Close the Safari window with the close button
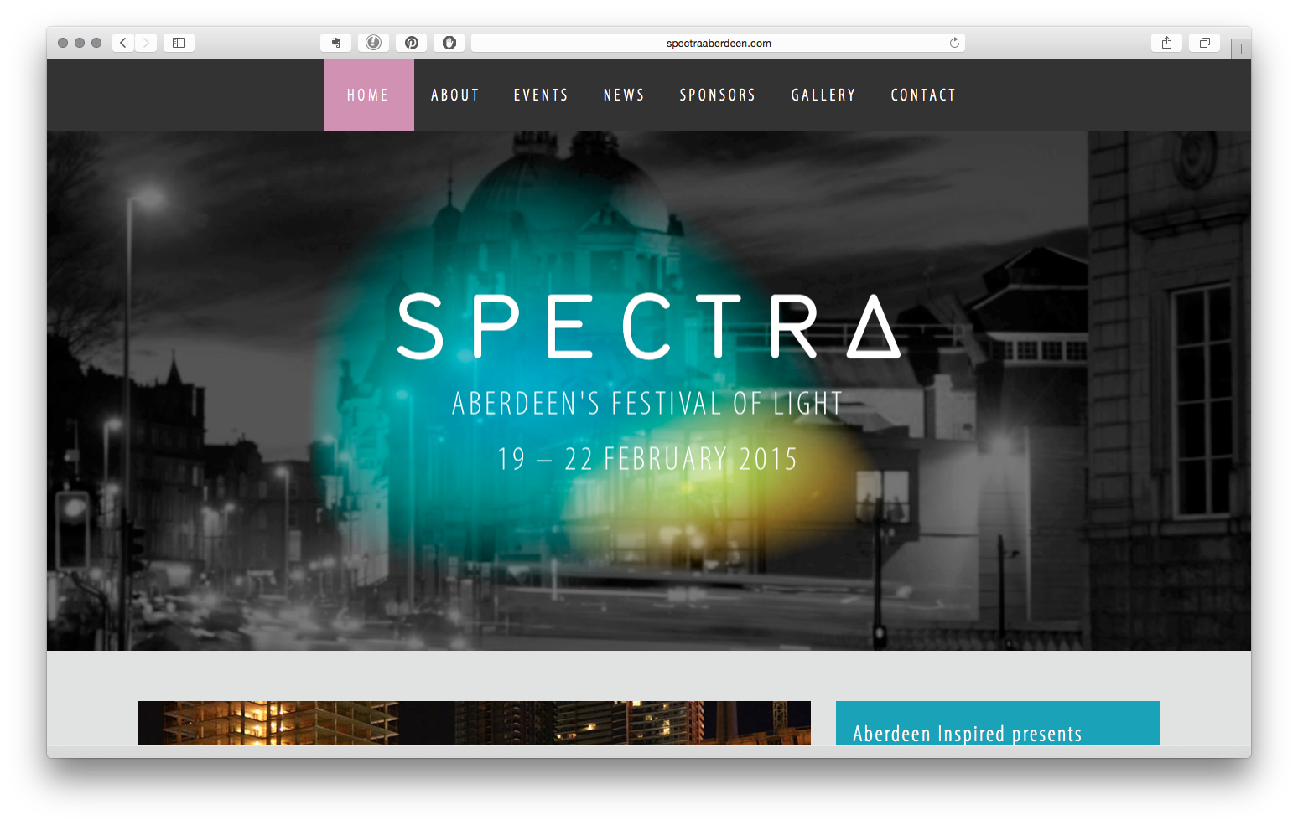The height and width of the screenshot is (825, 1298). coord(63,43)
